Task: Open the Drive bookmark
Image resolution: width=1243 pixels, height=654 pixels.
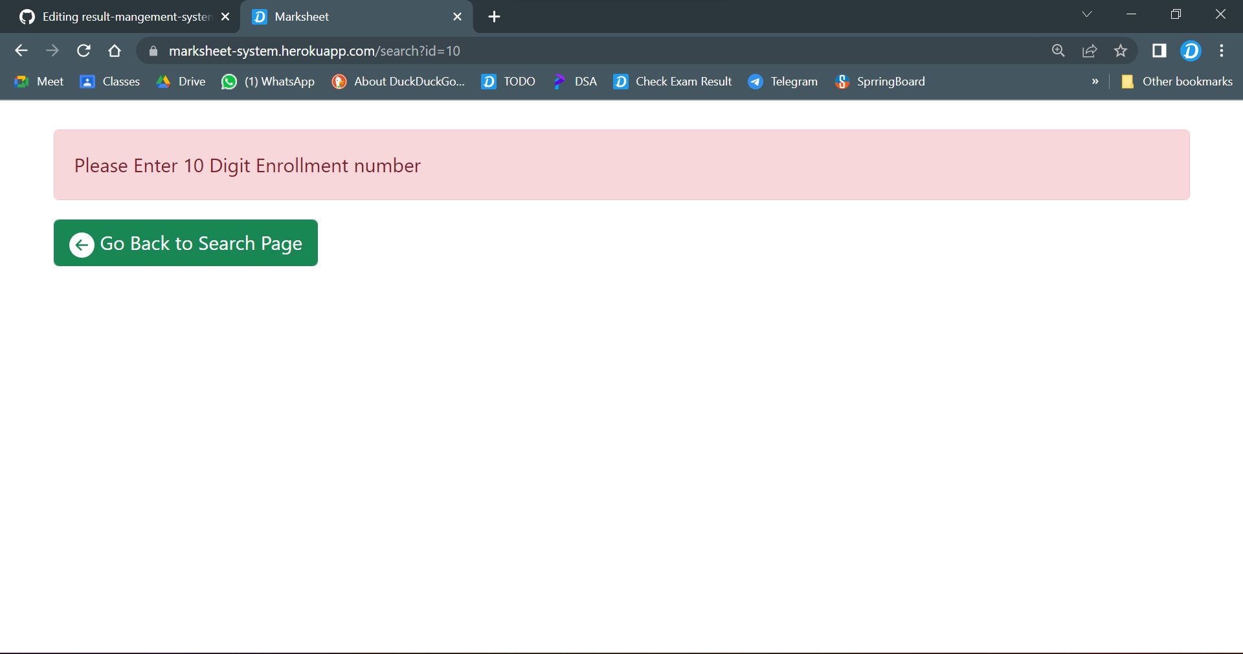Action: [x=181, y=82]
